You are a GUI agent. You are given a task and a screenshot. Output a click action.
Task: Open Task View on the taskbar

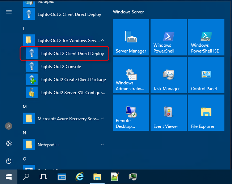(43, 177)
